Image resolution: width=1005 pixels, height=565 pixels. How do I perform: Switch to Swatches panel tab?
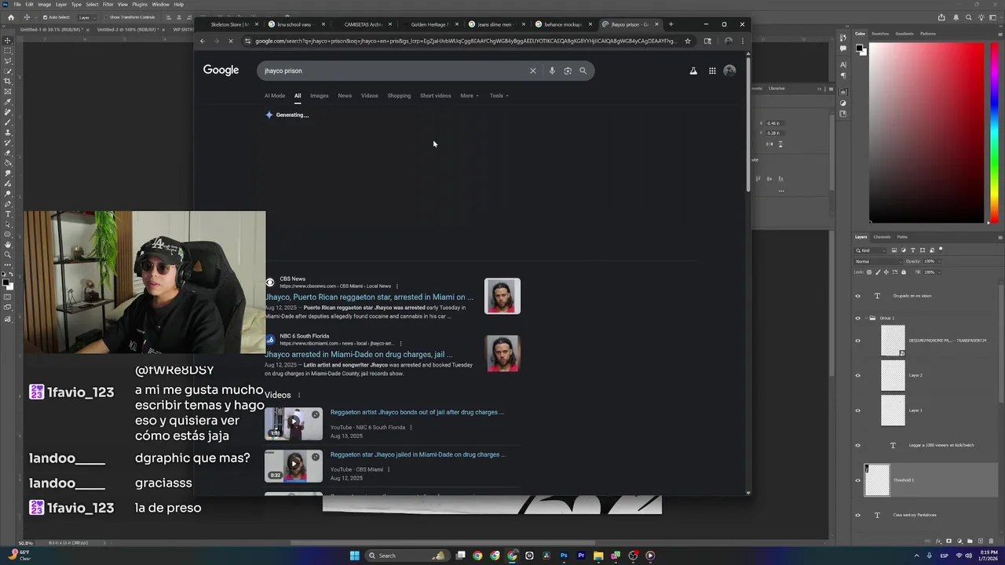tap(880, 34)
